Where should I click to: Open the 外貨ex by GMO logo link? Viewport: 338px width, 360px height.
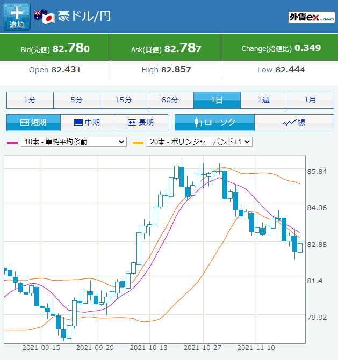312,17
